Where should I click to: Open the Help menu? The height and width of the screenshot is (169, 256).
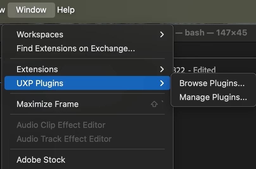pyautogui.click(x=66, y=10)
